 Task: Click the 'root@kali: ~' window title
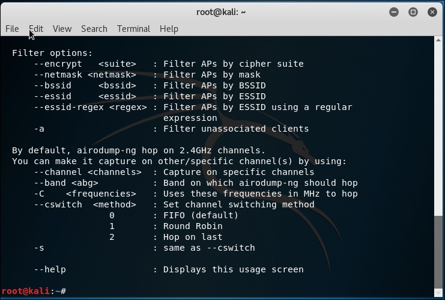tap(221, 12)
